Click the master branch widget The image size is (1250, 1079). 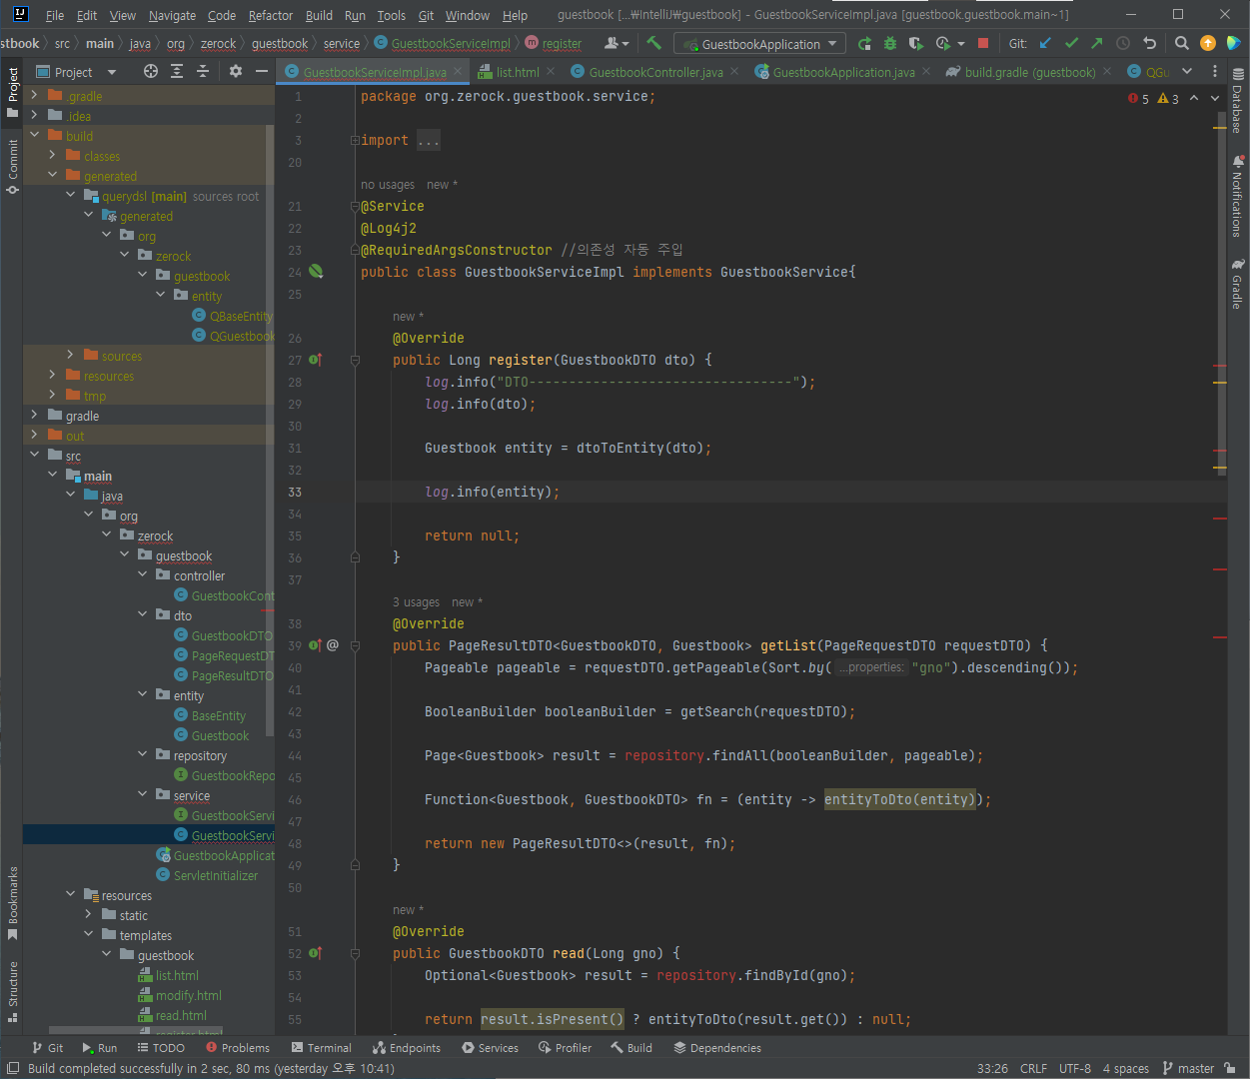1189,1068
